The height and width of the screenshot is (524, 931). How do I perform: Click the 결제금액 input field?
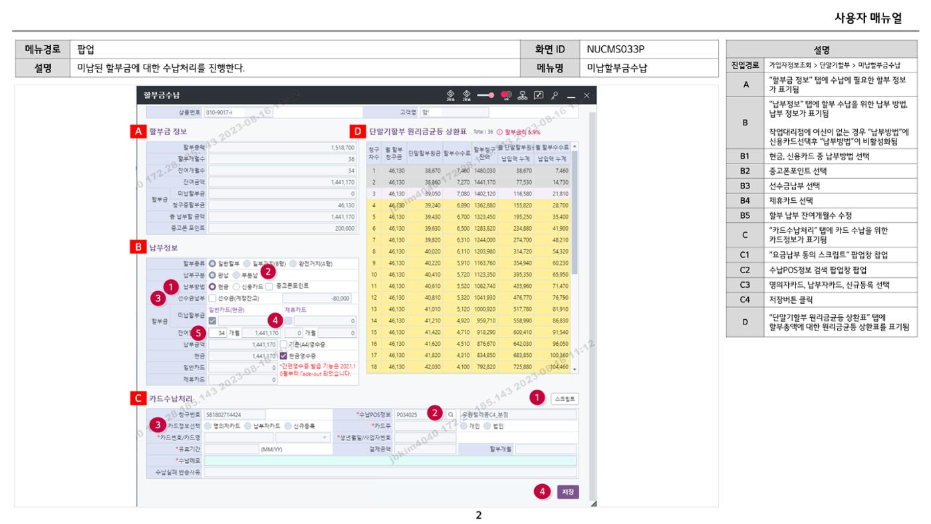[x=425, y=449]
